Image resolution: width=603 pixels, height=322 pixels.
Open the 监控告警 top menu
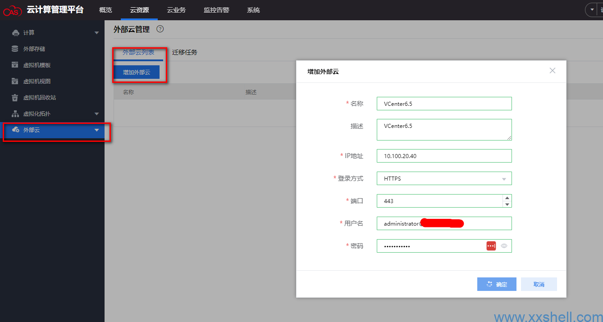coord(216,10)
